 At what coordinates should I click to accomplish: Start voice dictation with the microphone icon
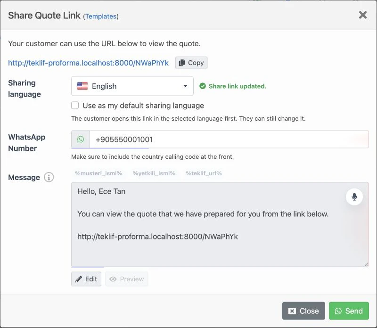tap(354, 197)
